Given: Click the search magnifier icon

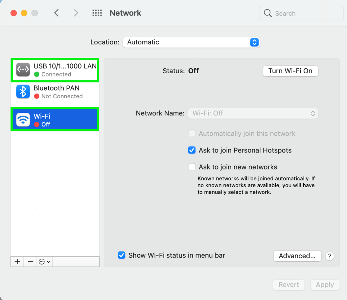Looking at the screenshot, I should click(267, 13).
